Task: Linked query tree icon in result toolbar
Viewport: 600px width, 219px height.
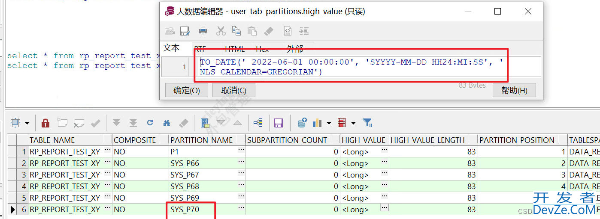Action: (258, 123)
